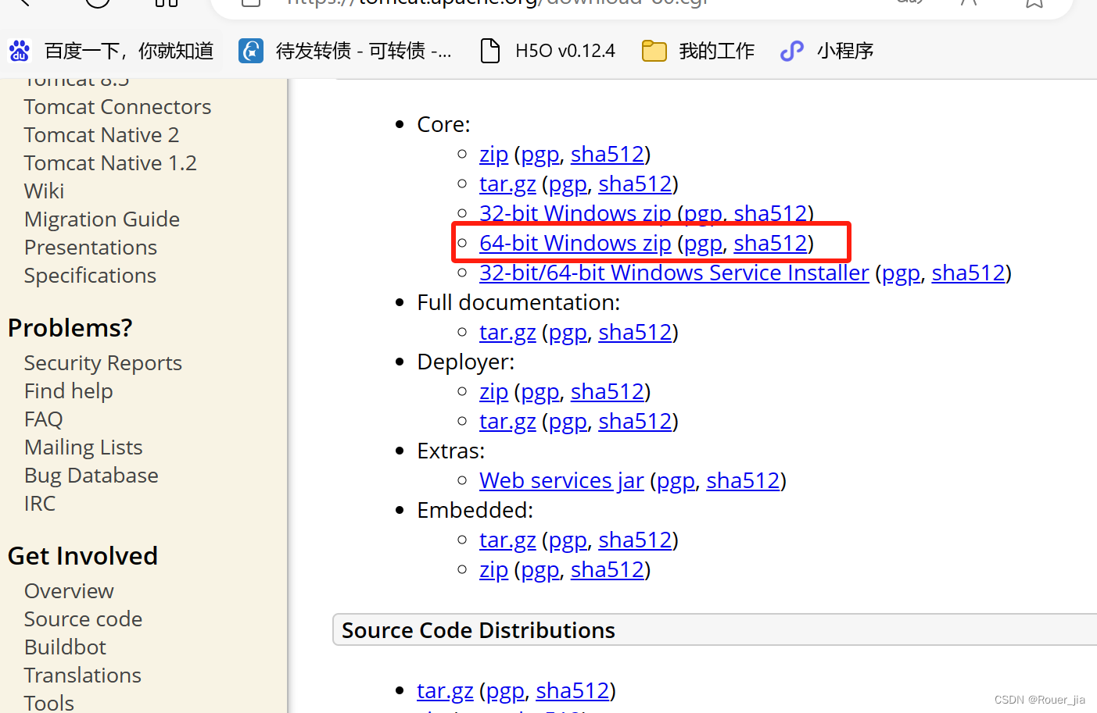Download the source code tar.gz

[x=445, y=691]
